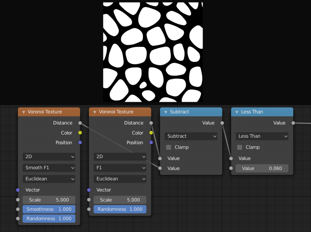The image size is (311, 232).
Task: Click the yellow Color output socket on the second Voronoi Texture
Action: (151, 133)
